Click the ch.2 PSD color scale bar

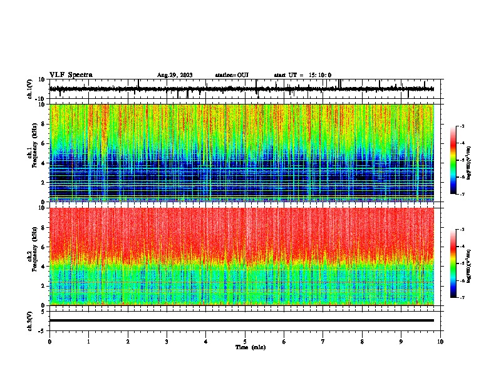453,263
